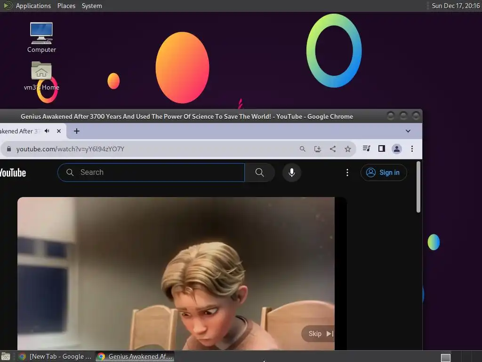The width and height of the screenshot is (482, 362).
Task: Sign in to YouTube
Action: click(384, 173)
